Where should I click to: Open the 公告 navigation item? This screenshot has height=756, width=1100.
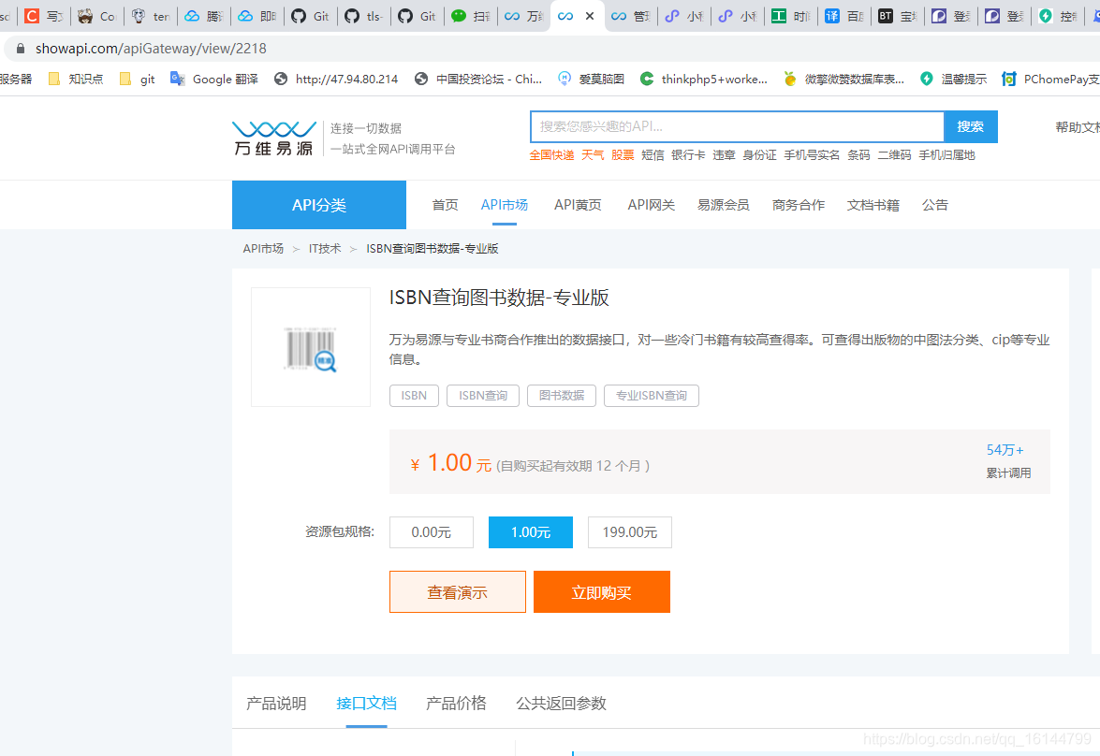(x=935, y=205)
